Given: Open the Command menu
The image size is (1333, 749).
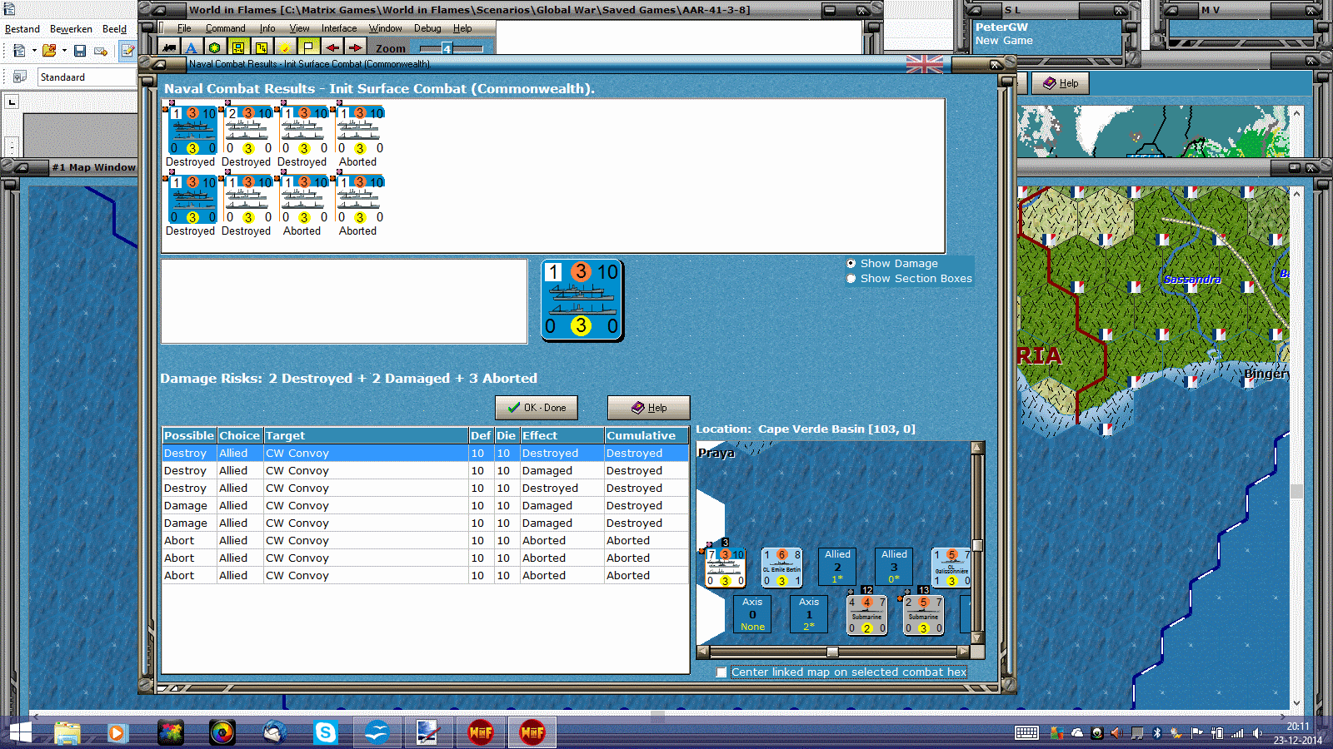Looking at the screenshot, I should [x=225, y=28].
